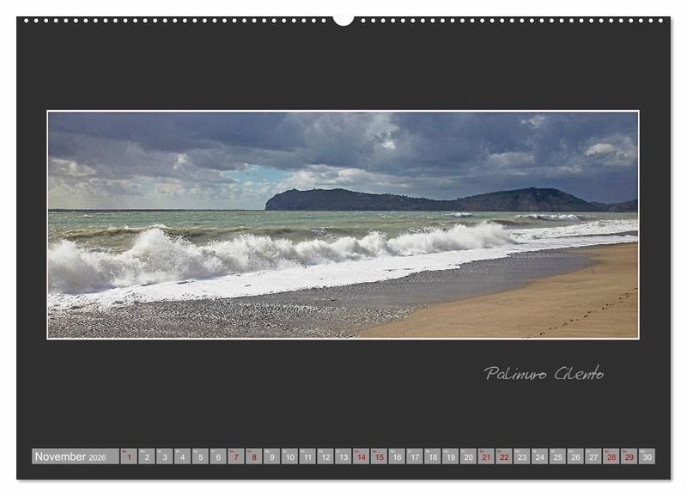Select day 10 in the calendar strip
Image resolution: width=687 pixels, height=496 pixels.
289,456
